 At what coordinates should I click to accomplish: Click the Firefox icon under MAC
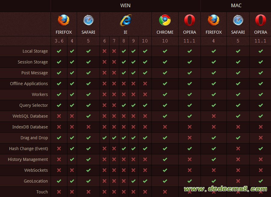coord(213,20)
